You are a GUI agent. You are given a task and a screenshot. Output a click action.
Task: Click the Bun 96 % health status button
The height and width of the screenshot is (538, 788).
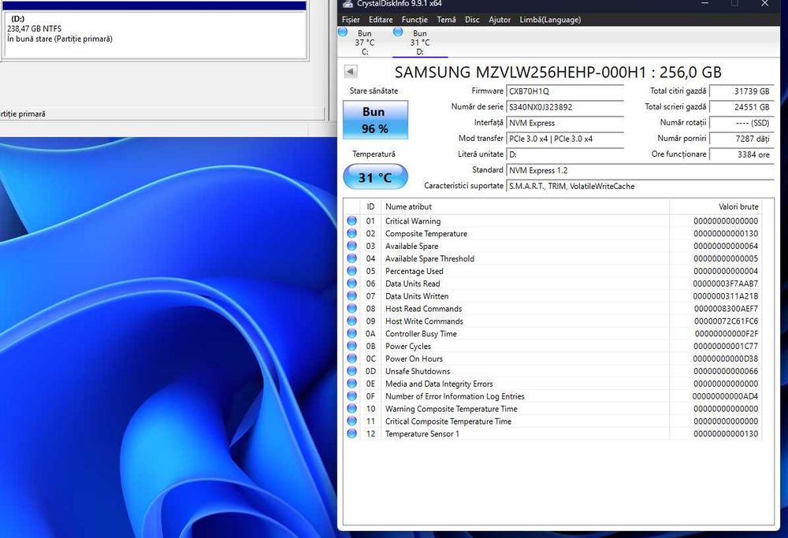(x=375, y=120)
